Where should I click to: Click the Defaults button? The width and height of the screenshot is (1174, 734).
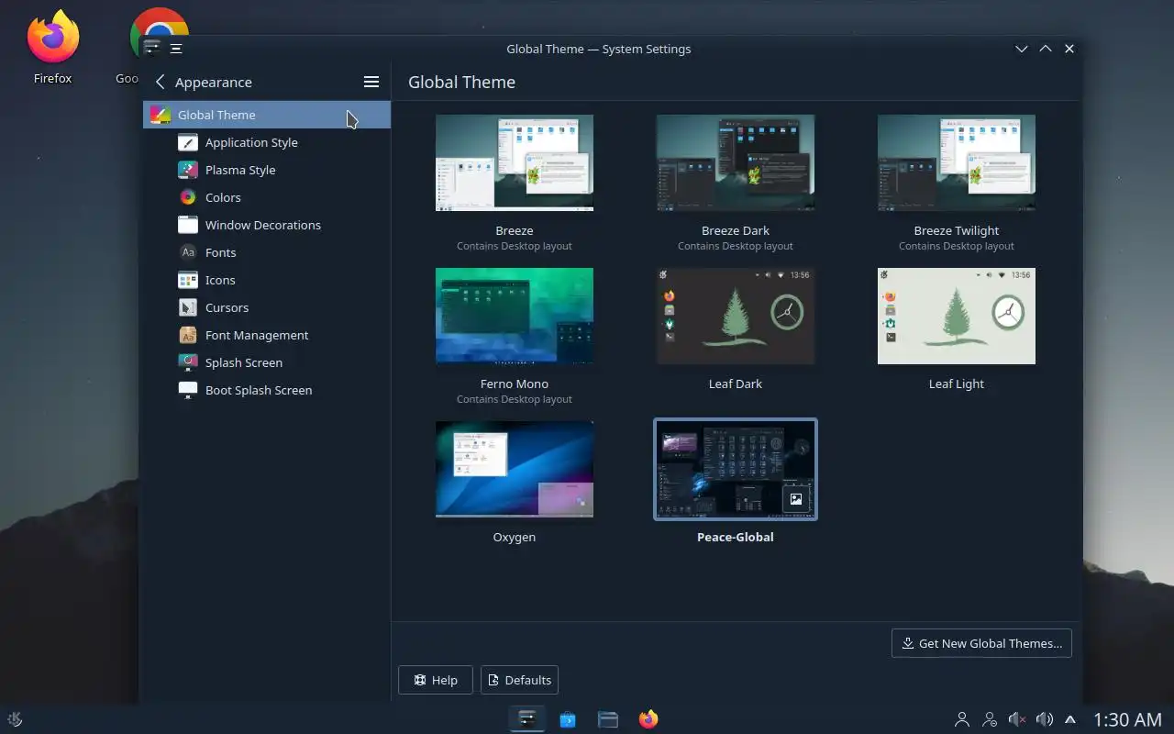(x=519, y=680)
